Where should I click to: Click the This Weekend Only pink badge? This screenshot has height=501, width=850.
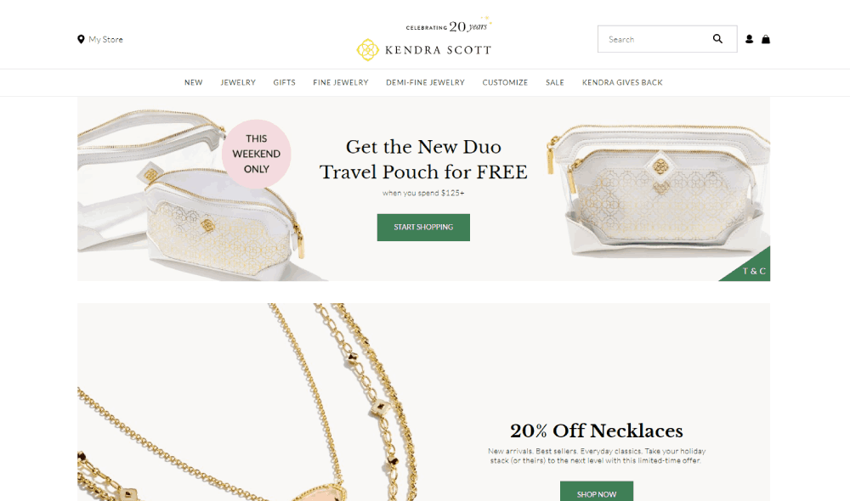[x=257, y=154]
